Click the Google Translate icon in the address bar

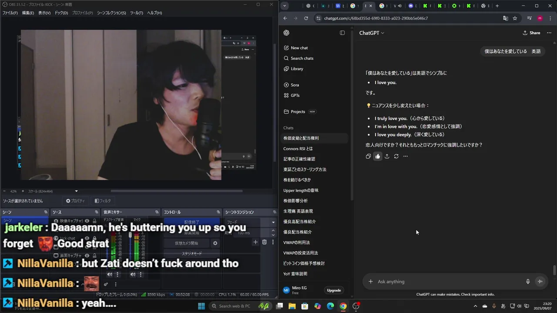[506, 18]
